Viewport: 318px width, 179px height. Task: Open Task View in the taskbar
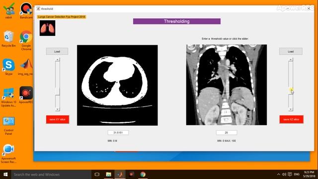pyautogui.click(x=97, y=175)
